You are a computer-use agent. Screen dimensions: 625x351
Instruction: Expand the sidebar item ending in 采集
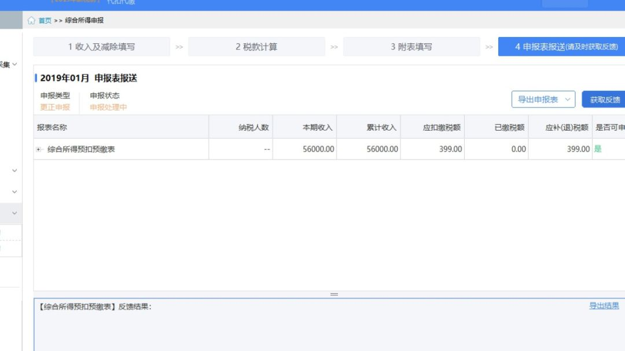(x=14, y=65)
